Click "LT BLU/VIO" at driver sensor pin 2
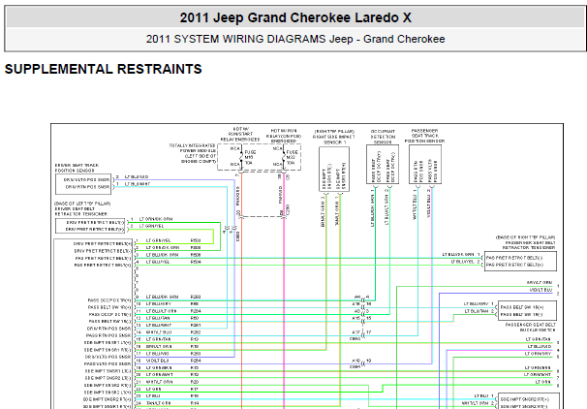This screenshot has width=587, height=409. click(137, 176)
